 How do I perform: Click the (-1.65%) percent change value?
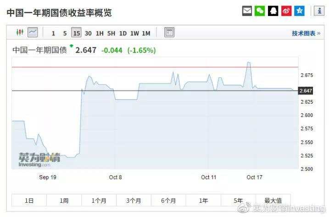[142, 50]
